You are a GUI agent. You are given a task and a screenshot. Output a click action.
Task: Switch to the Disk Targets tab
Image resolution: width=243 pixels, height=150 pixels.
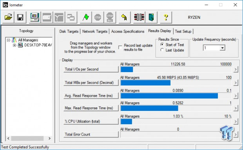[x=69, y=31]
